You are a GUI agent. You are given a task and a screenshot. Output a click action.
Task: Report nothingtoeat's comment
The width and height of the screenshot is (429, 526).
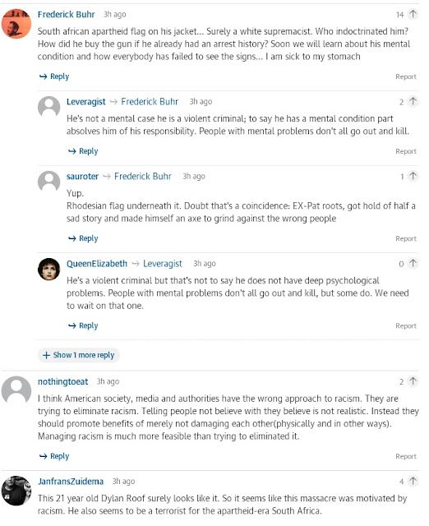tap(406, 457)
